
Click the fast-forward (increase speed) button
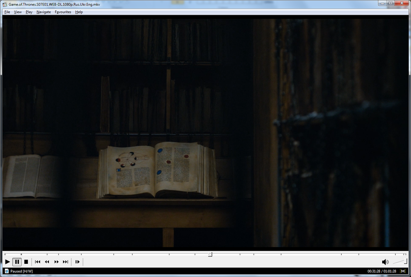56,262
